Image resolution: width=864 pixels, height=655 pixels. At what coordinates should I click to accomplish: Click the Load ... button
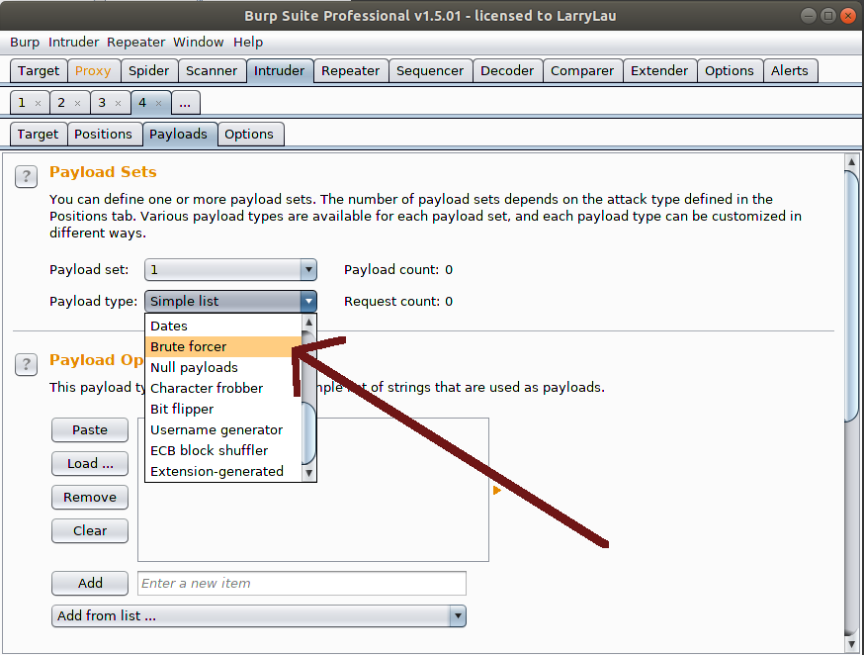[90, 464]
